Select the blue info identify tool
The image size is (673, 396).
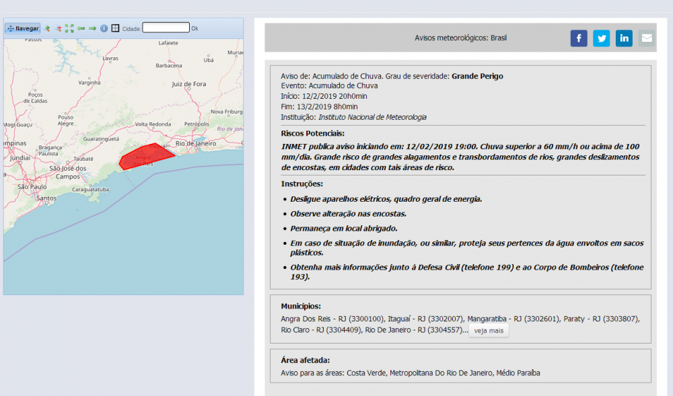tap(104, 28)
